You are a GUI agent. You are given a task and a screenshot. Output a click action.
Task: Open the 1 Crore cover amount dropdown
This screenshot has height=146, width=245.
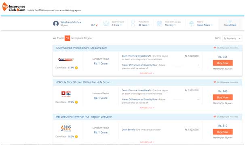pyautogui.click(x=117, y=25)
